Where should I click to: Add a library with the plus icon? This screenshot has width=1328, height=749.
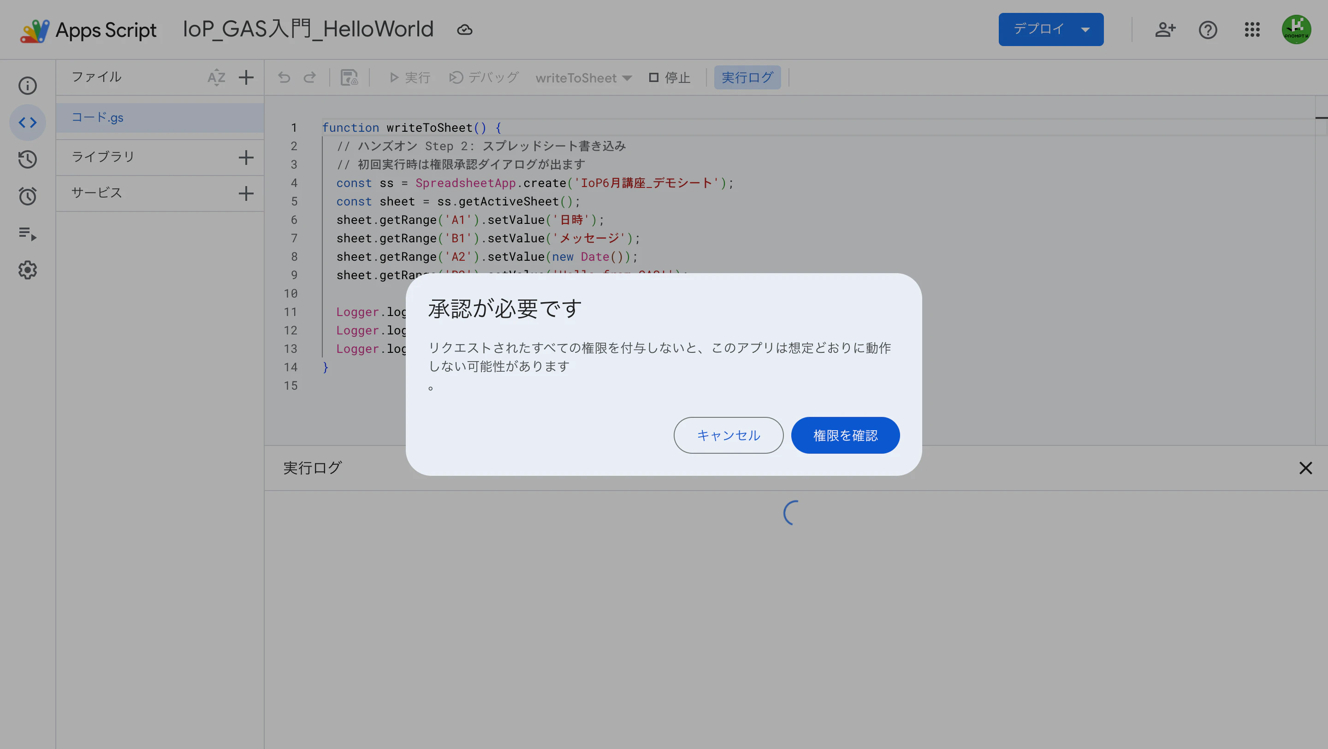246,157
